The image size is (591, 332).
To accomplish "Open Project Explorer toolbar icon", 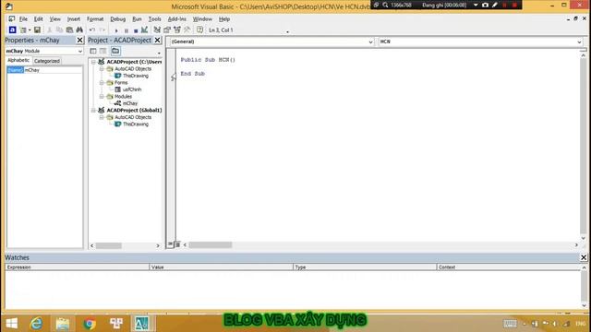I will [x=157, y=30].
